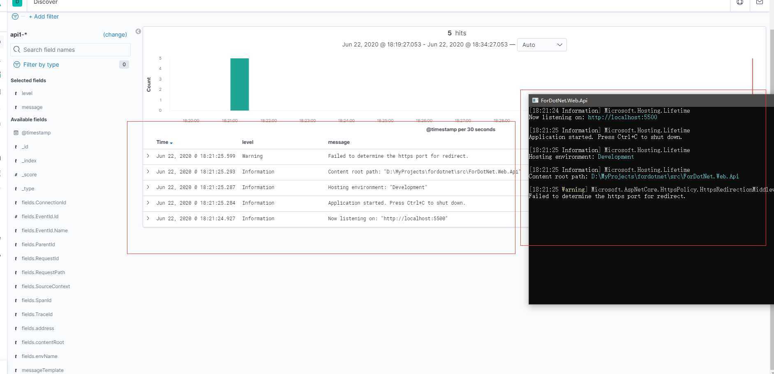Click the text type icon of level field
The width and height of the screenshot is (774, 374).
[16, 93]
